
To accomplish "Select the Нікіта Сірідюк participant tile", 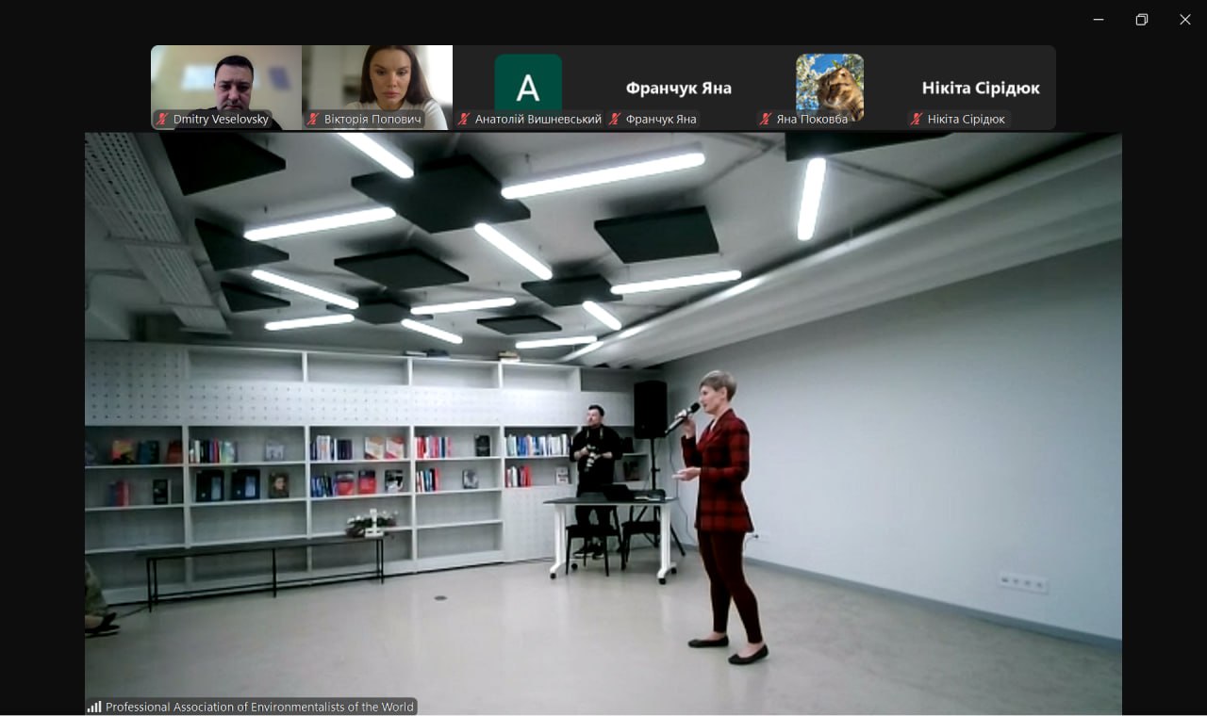I will pos(981,87).
